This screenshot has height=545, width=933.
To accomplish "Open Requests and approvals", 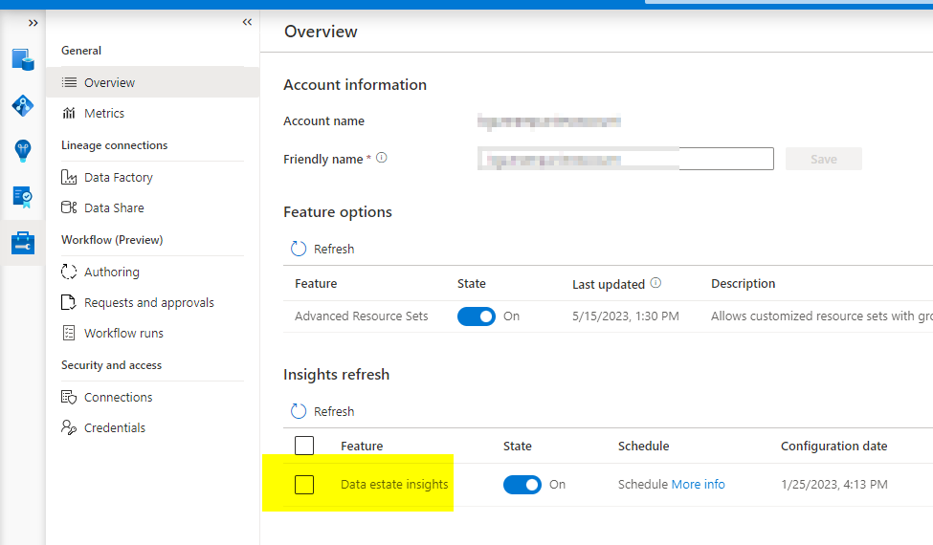I will 148,302.
